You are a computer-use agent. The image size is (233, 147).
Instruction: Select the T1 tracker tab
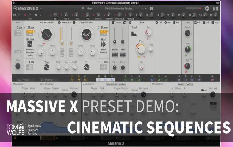pyautogui.click(x=179, y=80)
